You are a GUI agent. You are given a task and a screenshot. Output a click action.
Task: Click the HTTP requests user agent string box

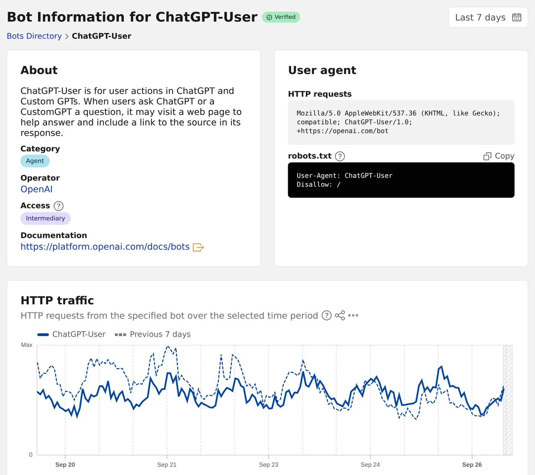[x=401, y=122]
